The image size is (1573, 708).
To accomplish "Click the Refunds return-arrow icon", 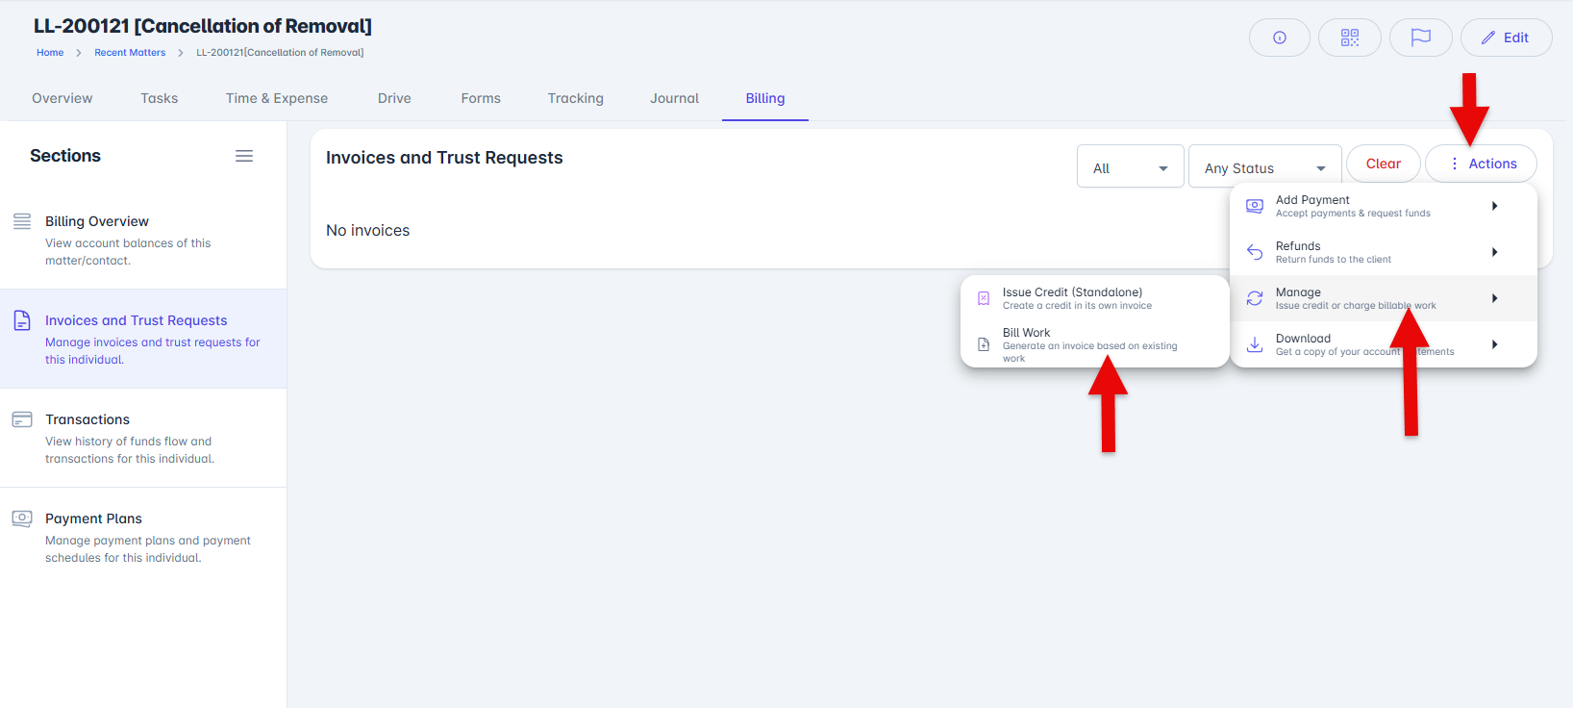I will pyautogui.click(x=1255, y=252).
